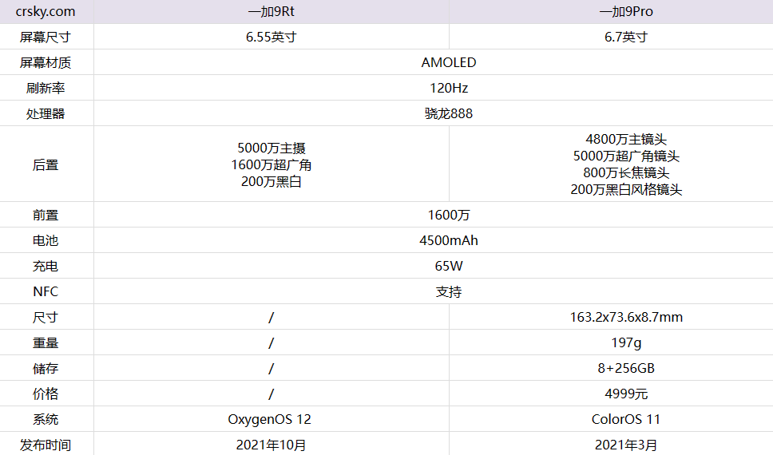This screenshot has height=455, width=773.
Task: Select the 4500mAh value
Action: point(449,240)
